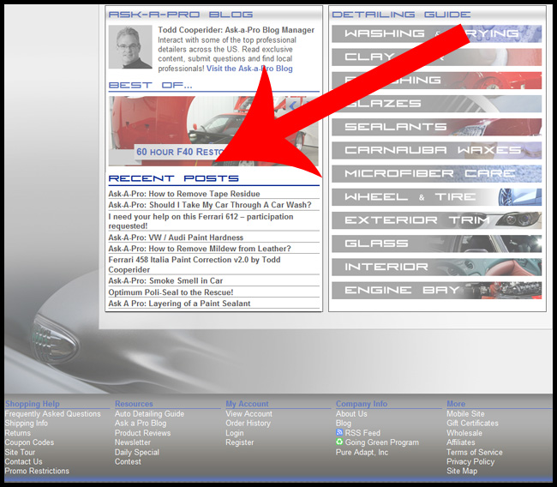557x487 pixels.
Task: Open 'How to Remove Tape Residue' post
Action: [184, 194]
